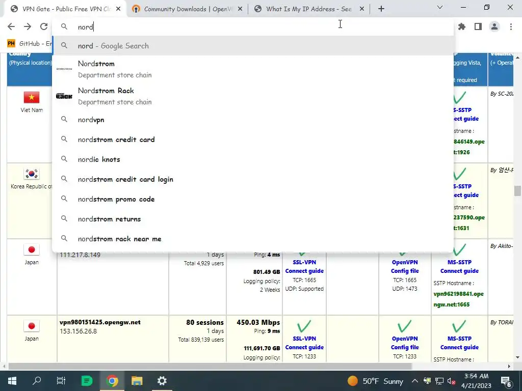
Task: Click the 450.03 Mbps speed value
Action: pos(258,322)
